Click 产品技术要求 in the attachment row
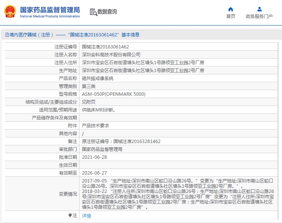282x223 pixels. point(95,126)
